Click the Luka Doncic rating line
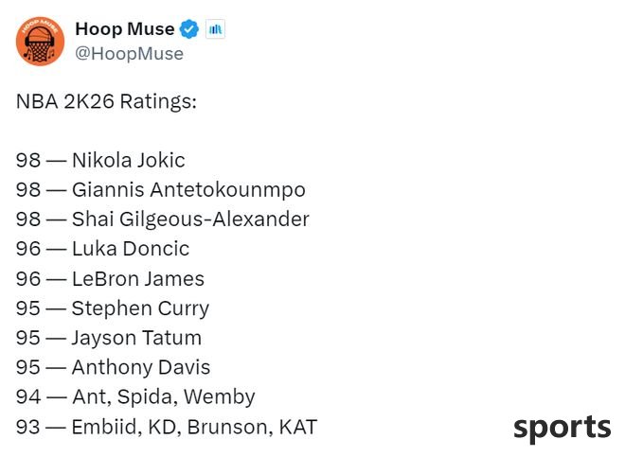Screen dimensions: 625x457 pyautogui.click(x=102, y=249)
